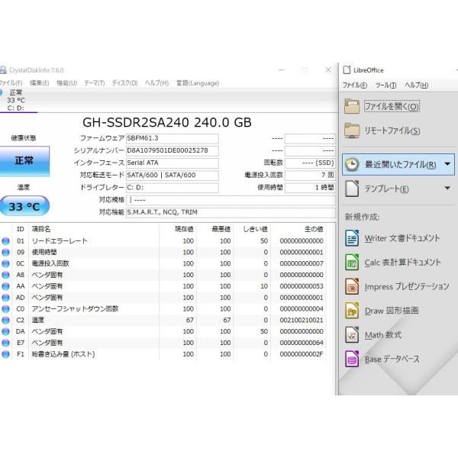Open the ヘルプ(H) menu in LibreOffice
Viewport: 458px width, 458px height.
[416, 85]
